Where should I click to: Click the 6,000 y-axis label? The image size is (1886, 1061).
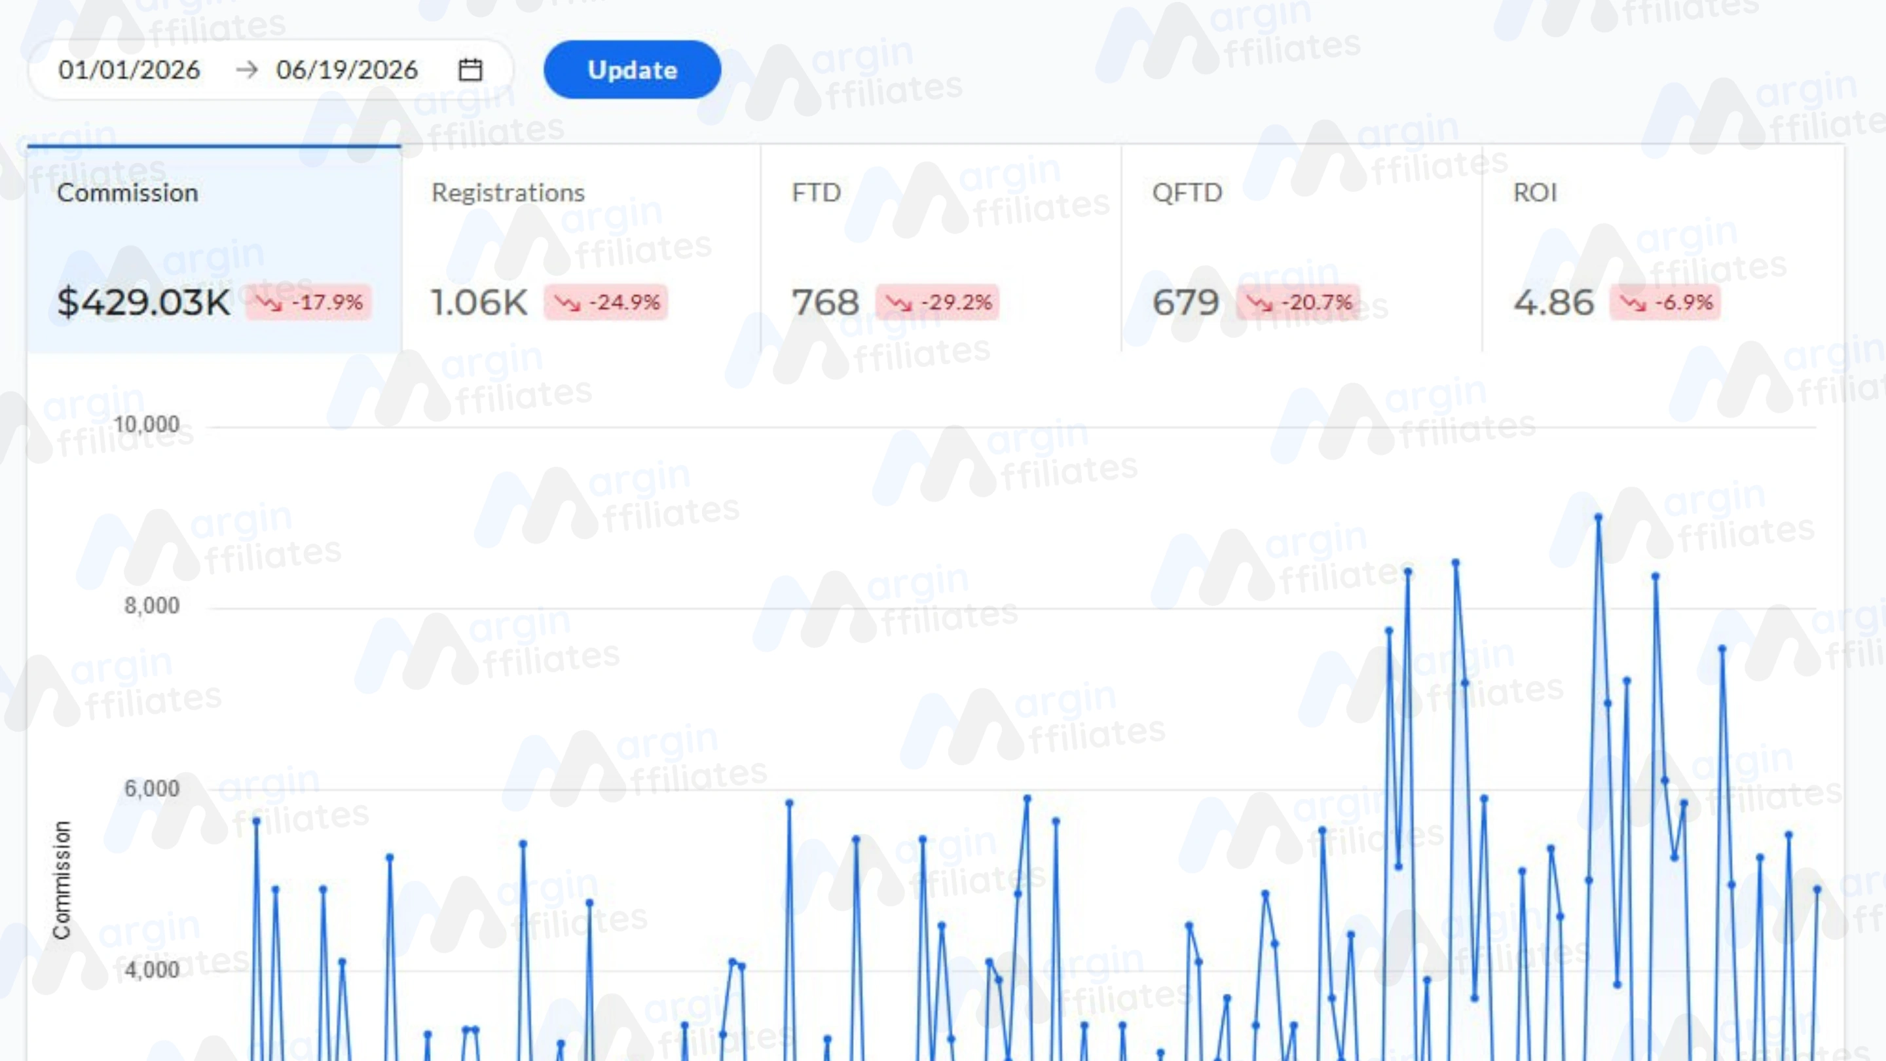click(151, 789)
